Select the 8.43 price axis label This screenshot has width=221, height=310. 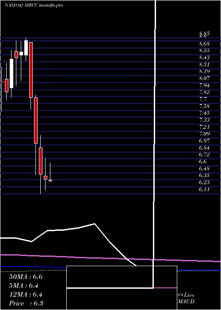pyautogui.click(x=204, y=58)
